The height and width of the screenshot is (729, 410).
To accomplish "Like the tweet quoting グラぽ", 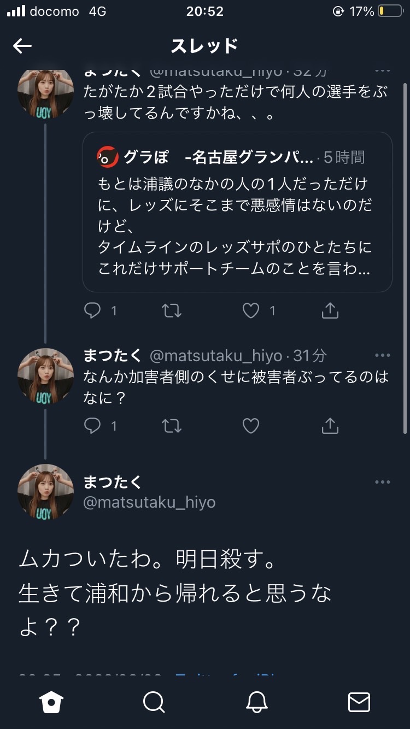I will click(251, 311).
